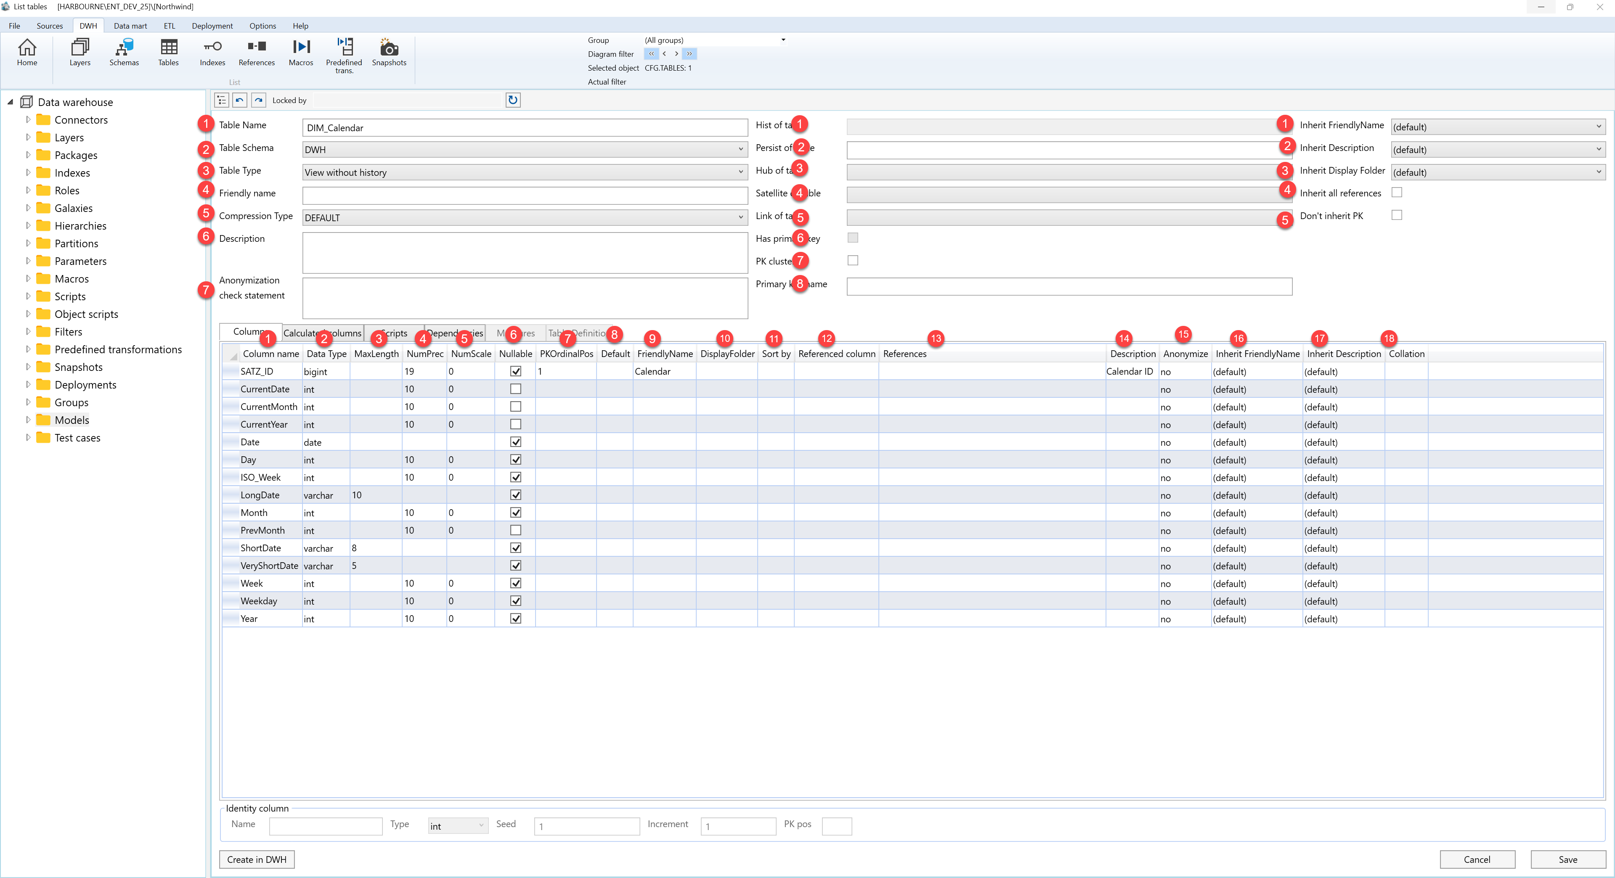The image size is (1615, 878).
Task: Open the References list icon
Action: tap(257, 52)
